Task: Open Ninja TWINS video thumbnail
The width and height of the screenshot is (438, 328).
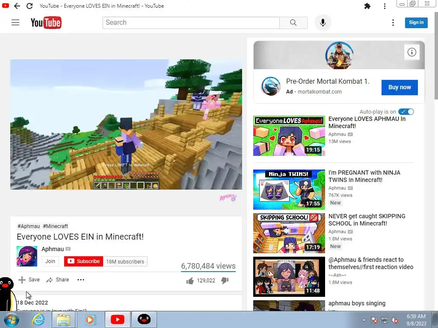Action: 289,190
